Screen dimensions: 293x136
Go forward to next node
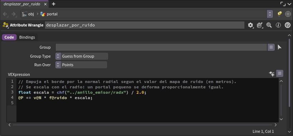[x=14, y=14]
